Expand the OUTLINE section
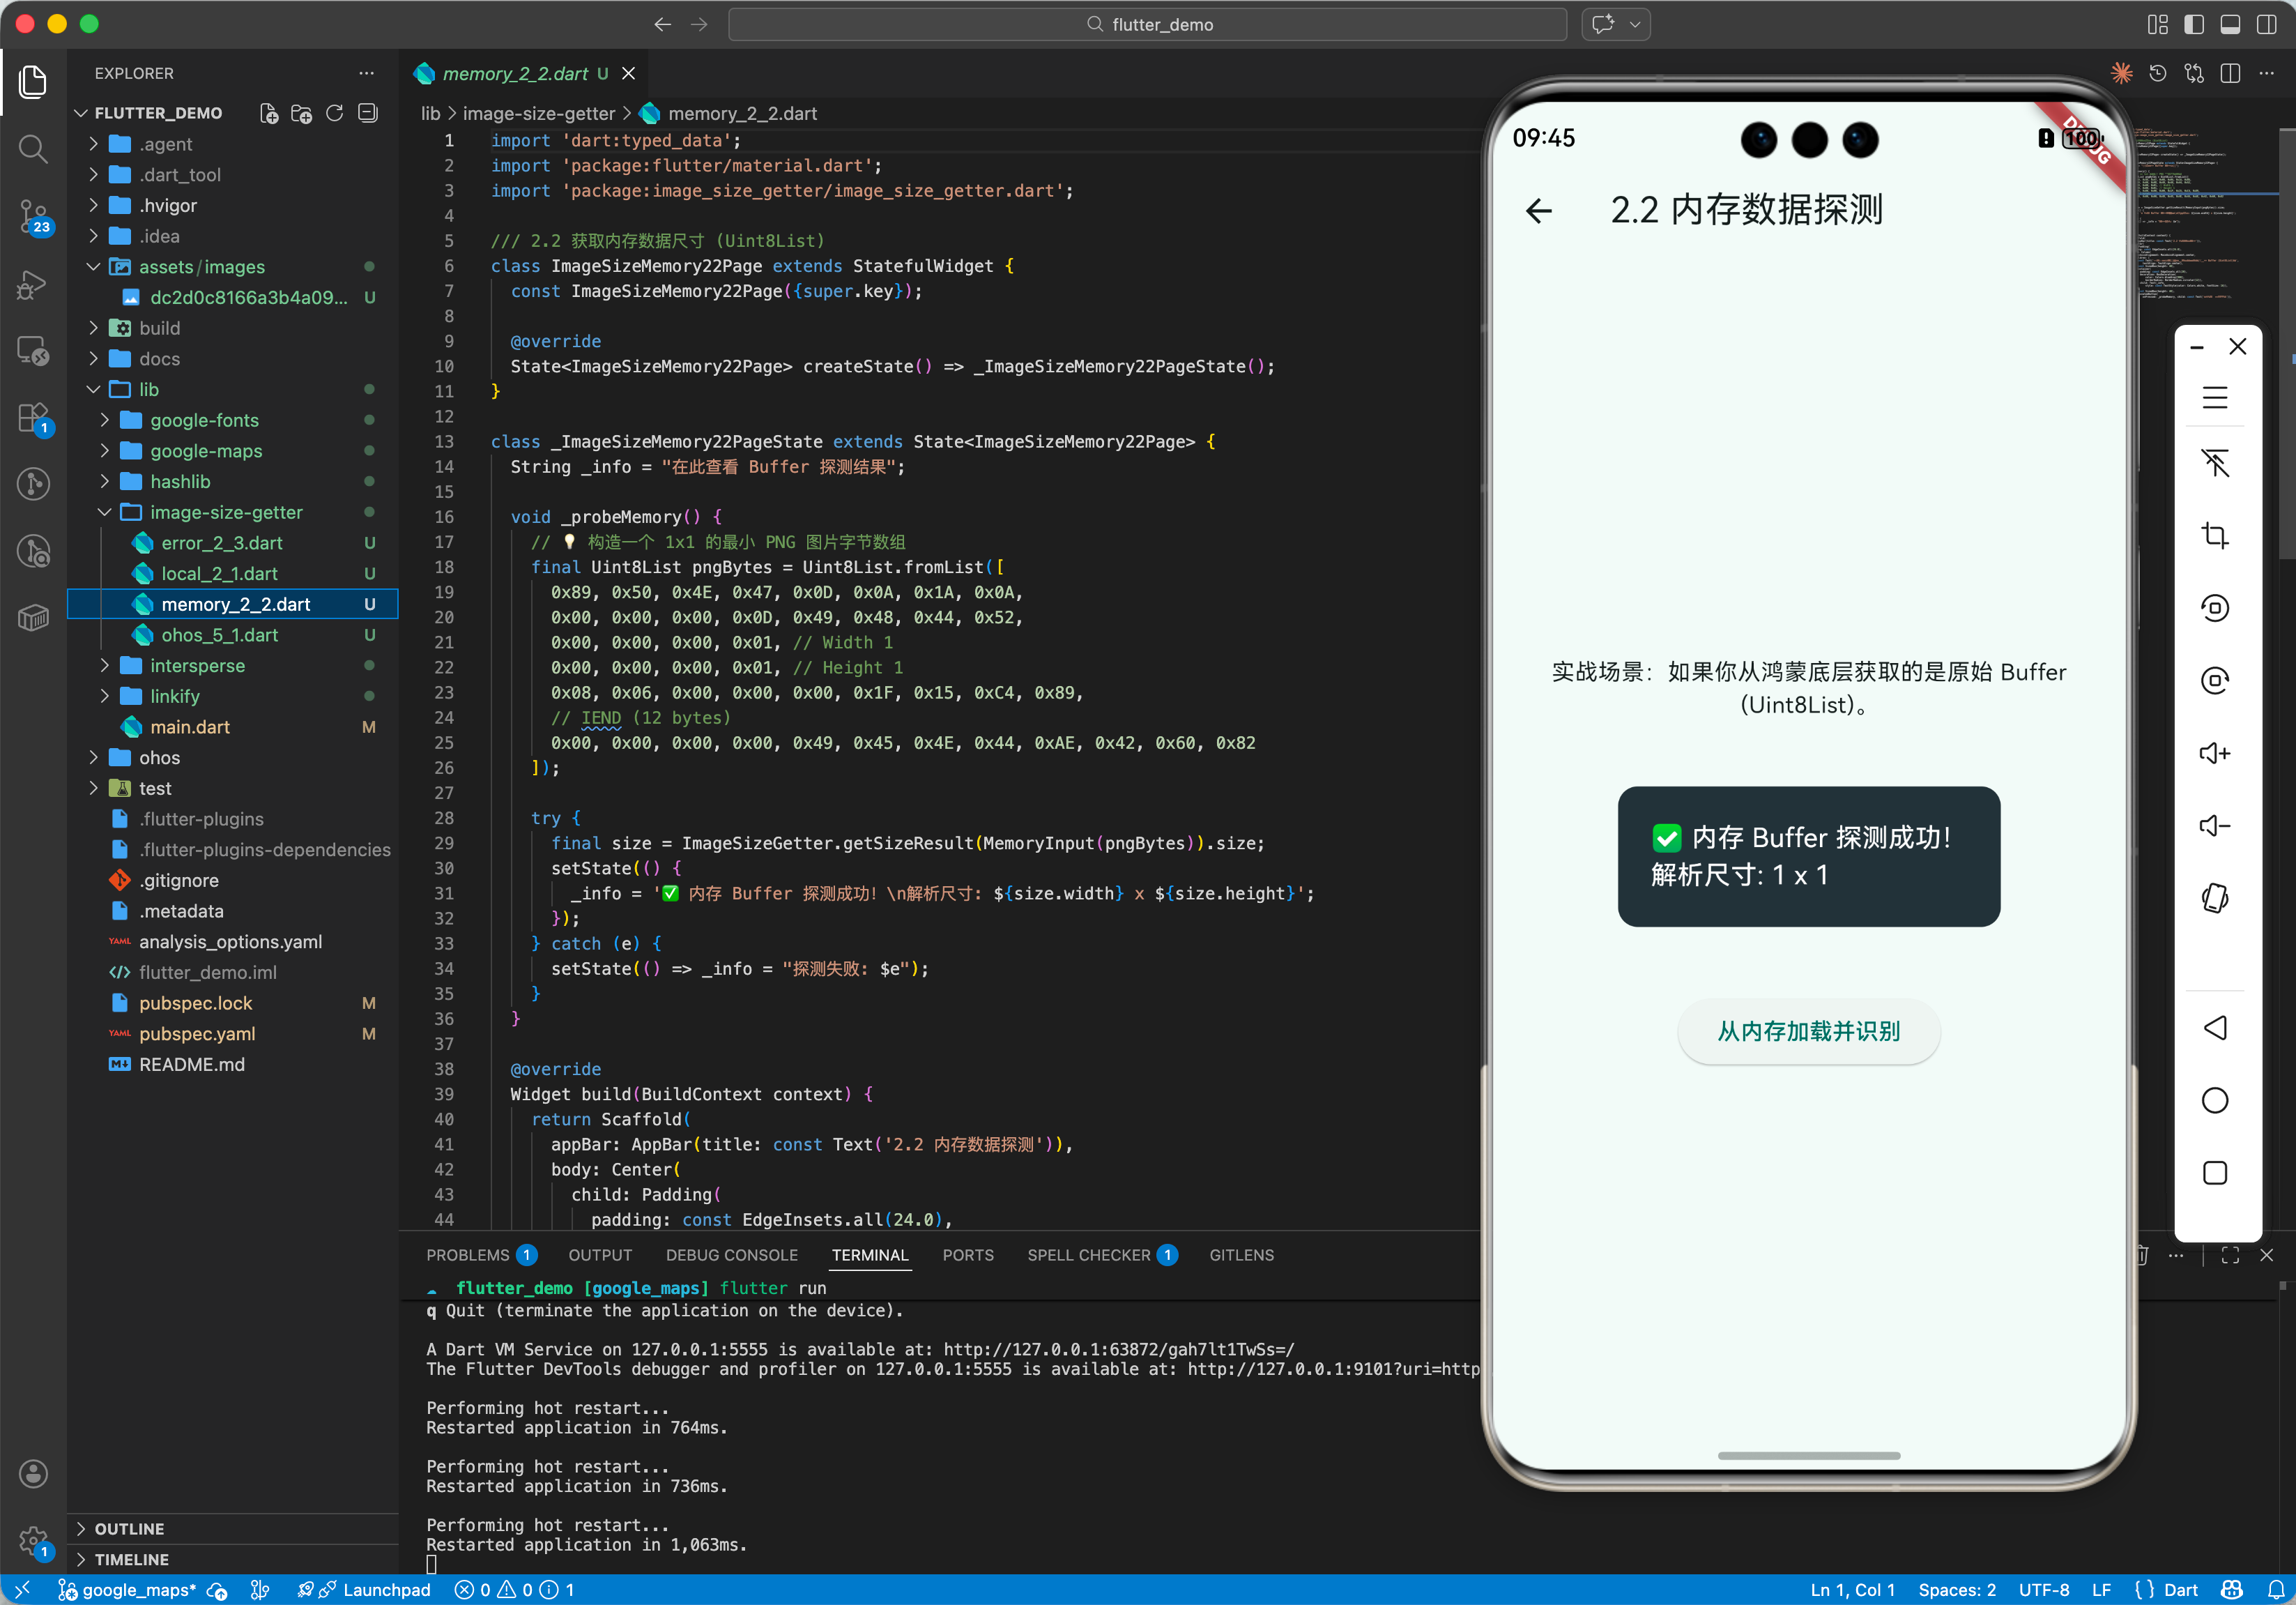Image resolution: width=2296 pixels, height=1605 pixels. [129, 1528]
